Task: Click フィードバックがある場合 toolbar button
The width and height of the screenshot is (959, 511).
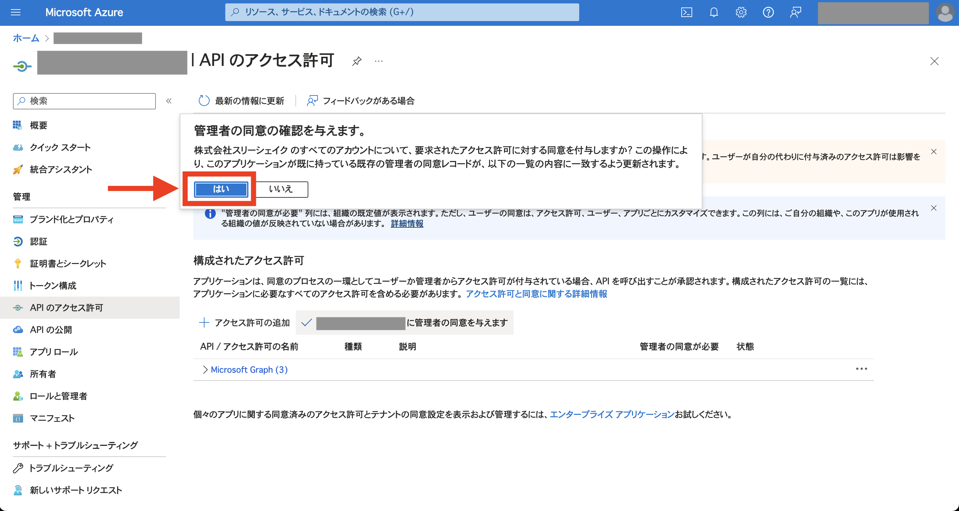Action: point(360,101)
